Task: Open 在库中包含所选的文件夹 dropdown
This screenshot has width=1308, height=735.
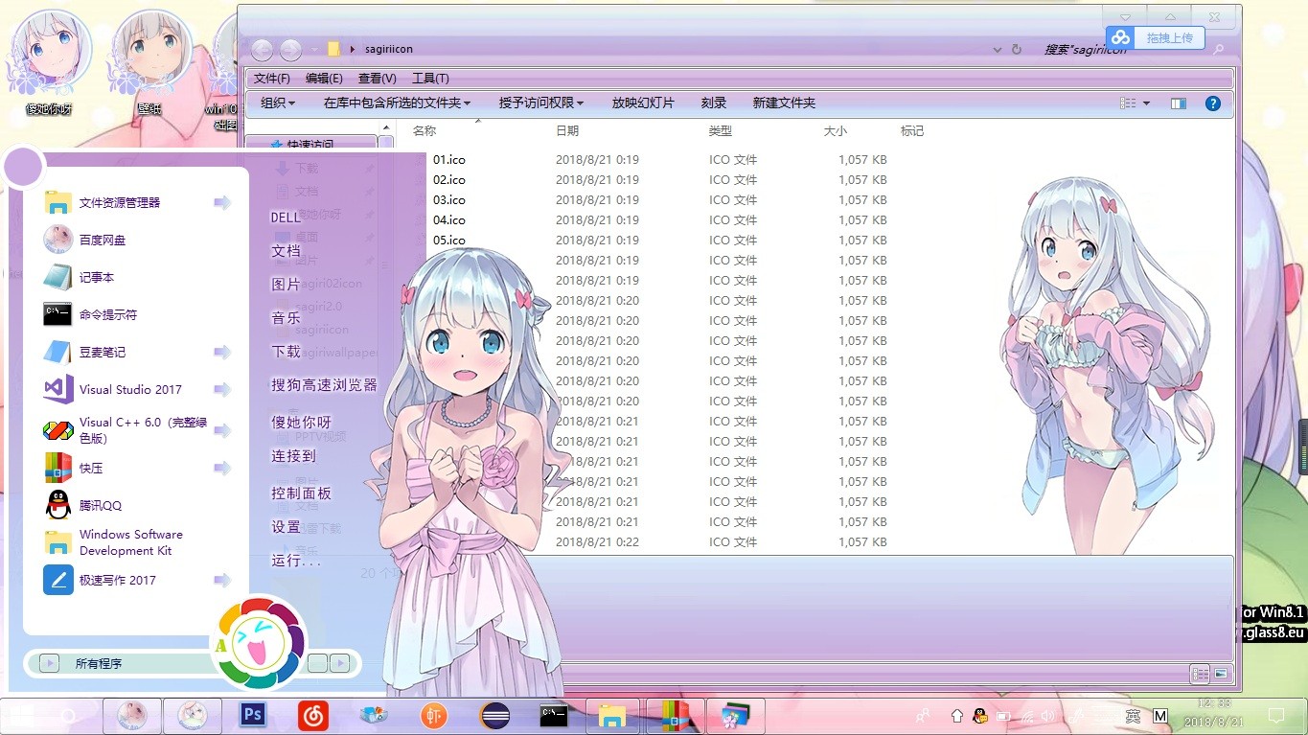Action: (x=397, y=103)
